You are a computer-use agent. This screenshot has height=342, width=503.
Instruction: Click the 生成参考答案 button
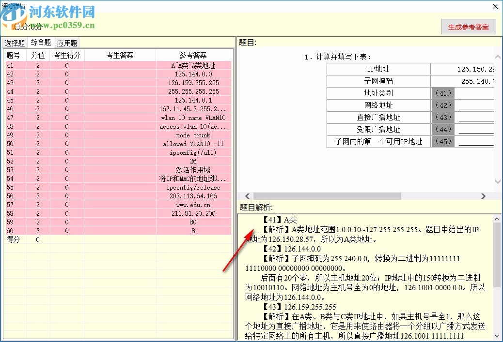tap(469, 27)
